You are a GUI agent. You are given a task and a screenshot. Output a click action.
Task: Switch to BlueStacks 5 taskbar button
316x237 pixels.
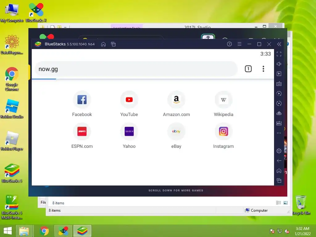(x=82, y=231)
